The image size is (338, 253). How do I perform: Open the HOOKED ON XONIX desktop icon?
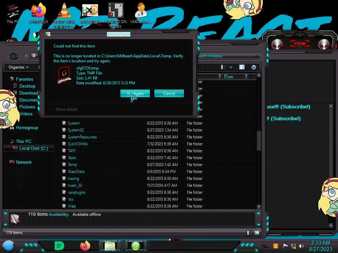point(116,15)
